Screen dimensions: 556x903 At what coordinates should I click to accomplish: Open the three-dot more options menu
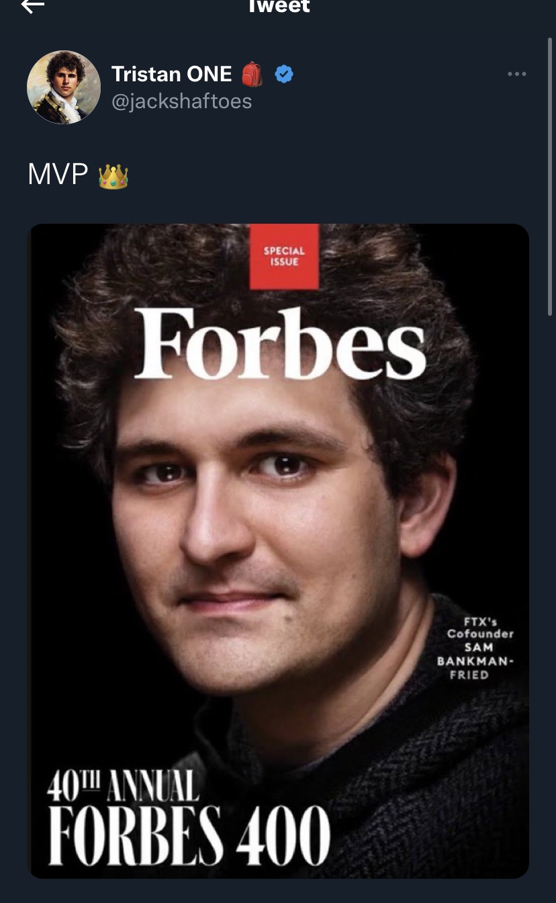click(516, 74)
